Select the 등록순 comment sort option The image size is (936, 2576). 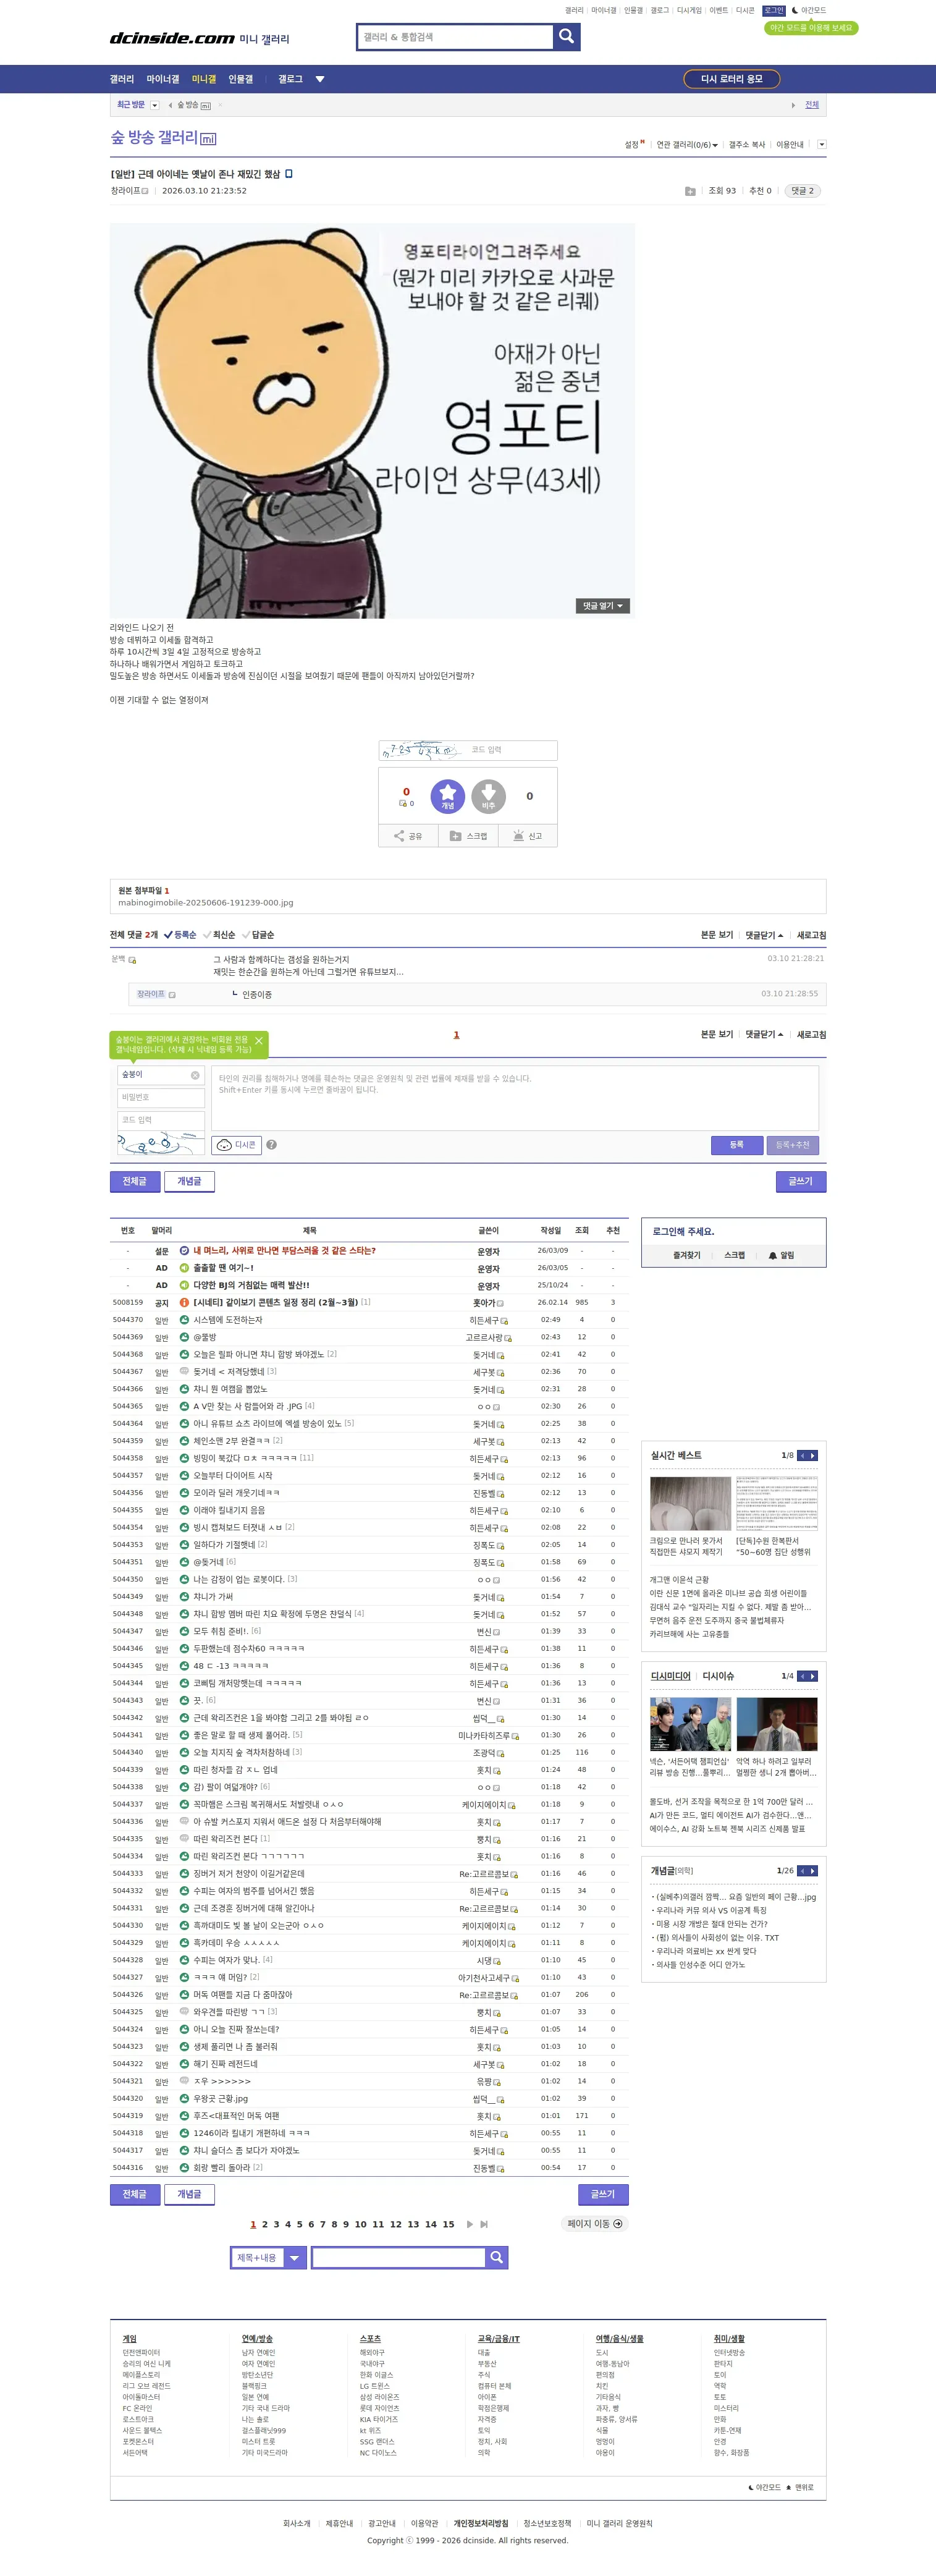click(x=180, y=935)
